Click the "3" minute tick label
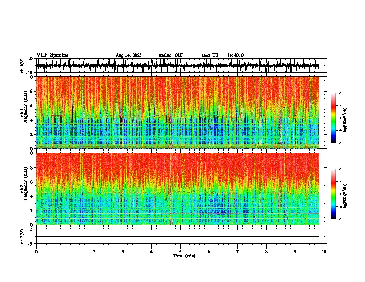Image resolution: width=365 pixels, height=282 pixels. tap(123, 252)
